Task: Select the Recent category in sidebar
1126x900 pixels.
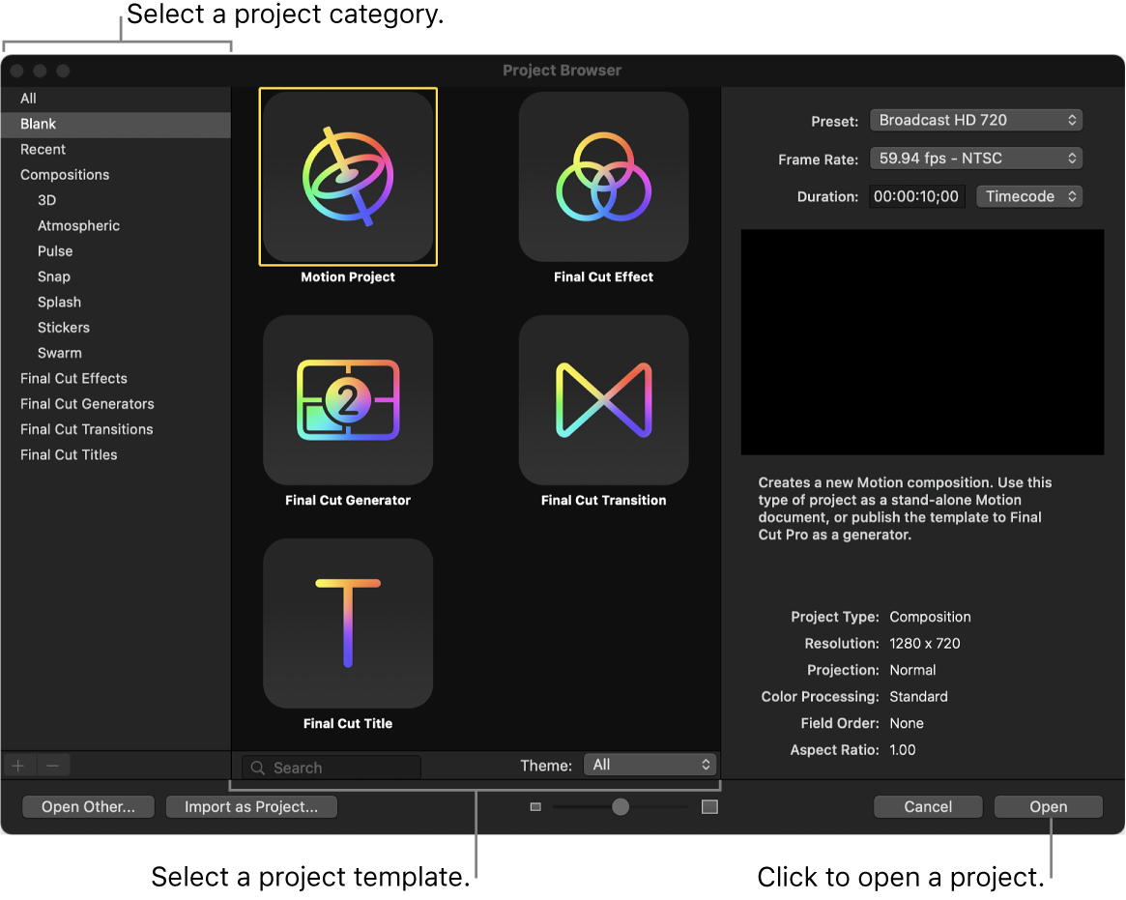Action: [x=43, y=149]
